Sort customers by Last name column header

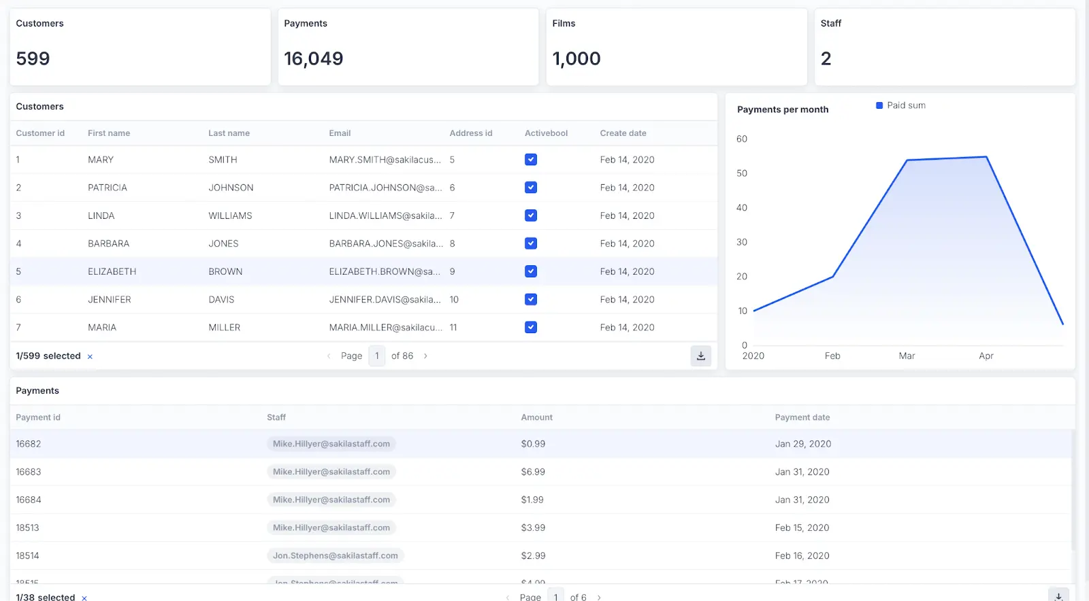click(229, 133)
